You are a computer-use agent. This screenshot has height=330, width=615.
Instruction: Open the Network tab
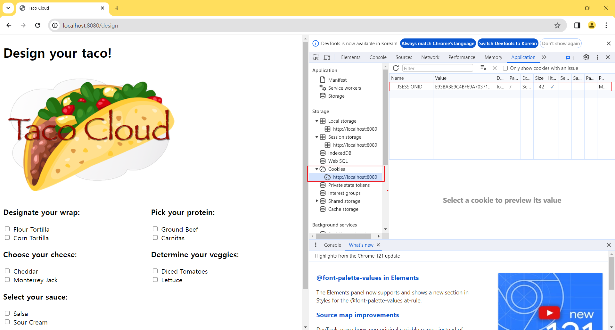[x=430, y=57]
